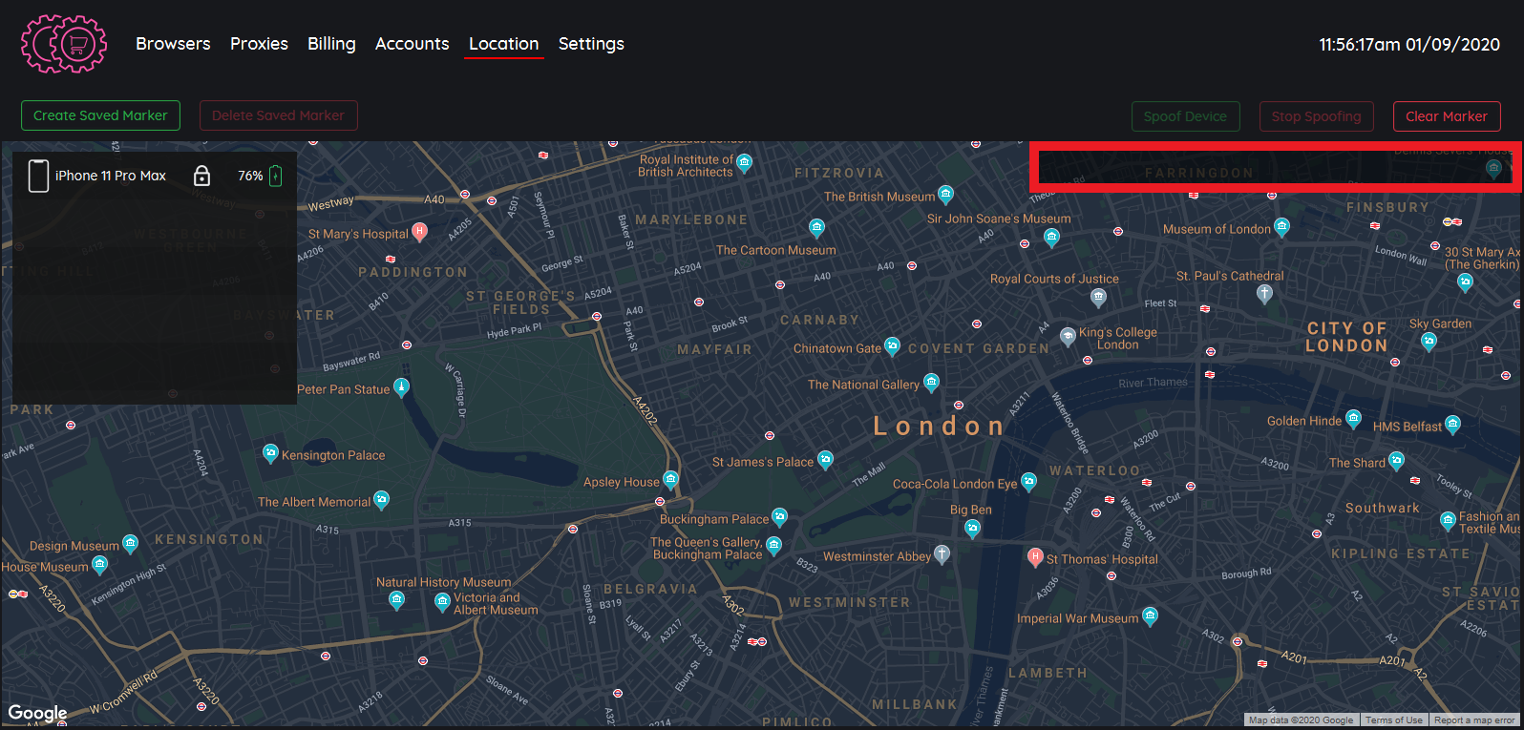Open the Browsers tab
1524x730 pixels.
point(173,44)
